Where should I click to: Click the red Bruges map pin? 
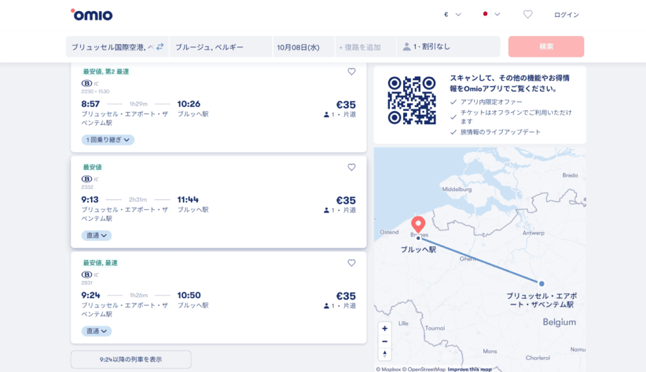[x=418, y=224]
